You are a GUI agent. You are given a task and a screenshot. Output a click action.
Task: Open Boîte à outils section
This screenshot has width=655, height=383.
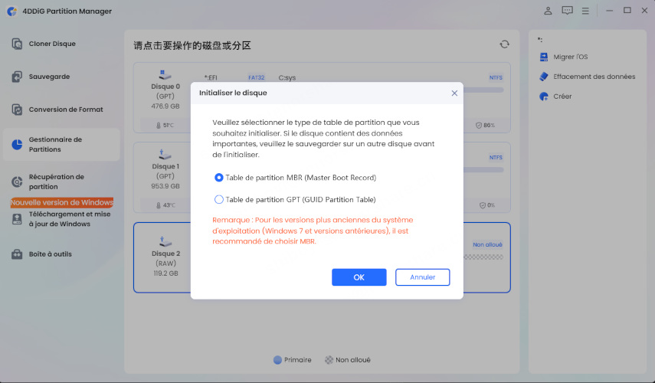point(50,254)
